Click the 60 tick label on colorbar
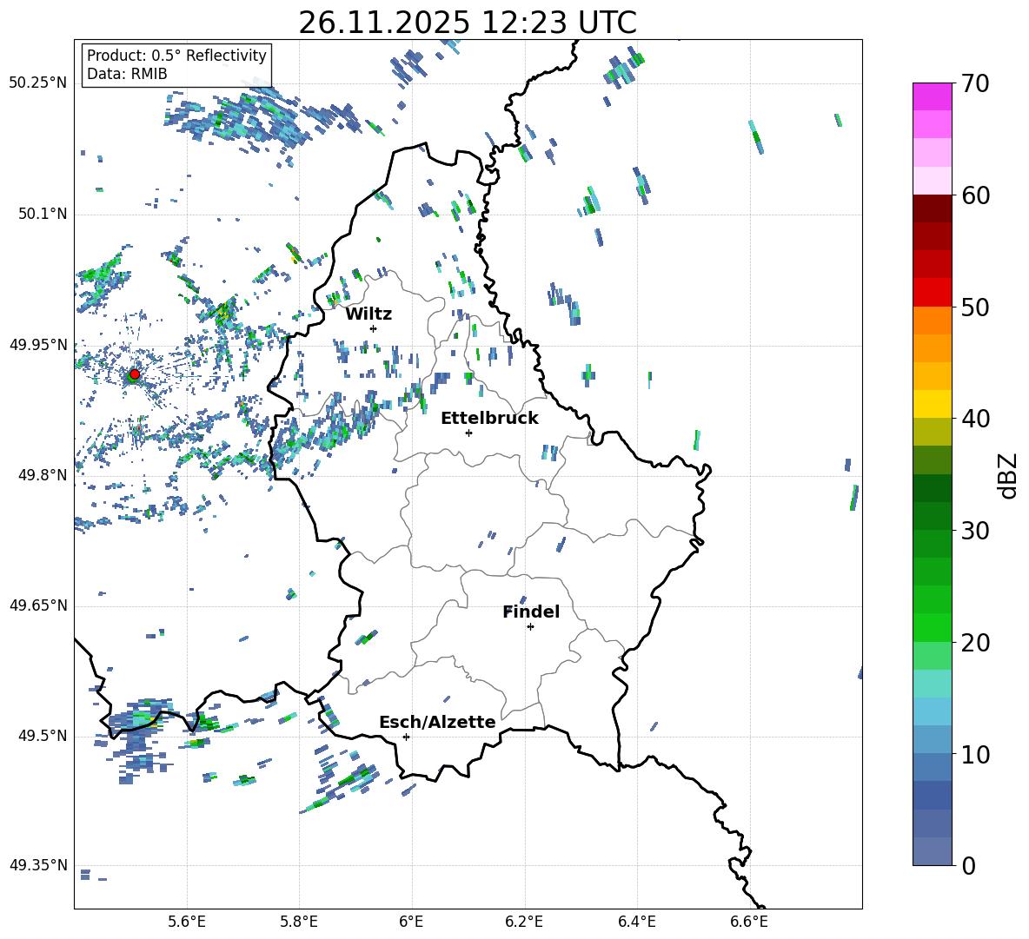 pyautogui.click(x=976, y=195)
